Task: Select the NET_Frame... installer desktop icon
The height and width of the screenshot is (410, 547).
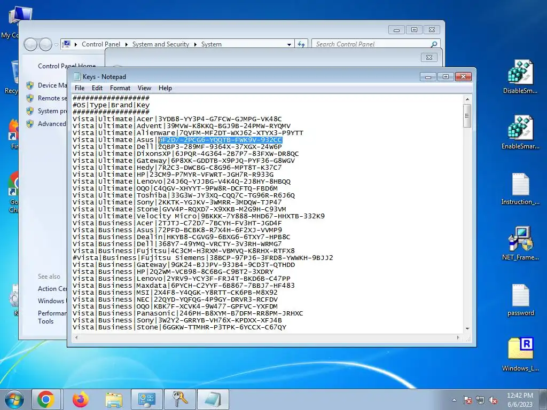Action: point(520,243)
